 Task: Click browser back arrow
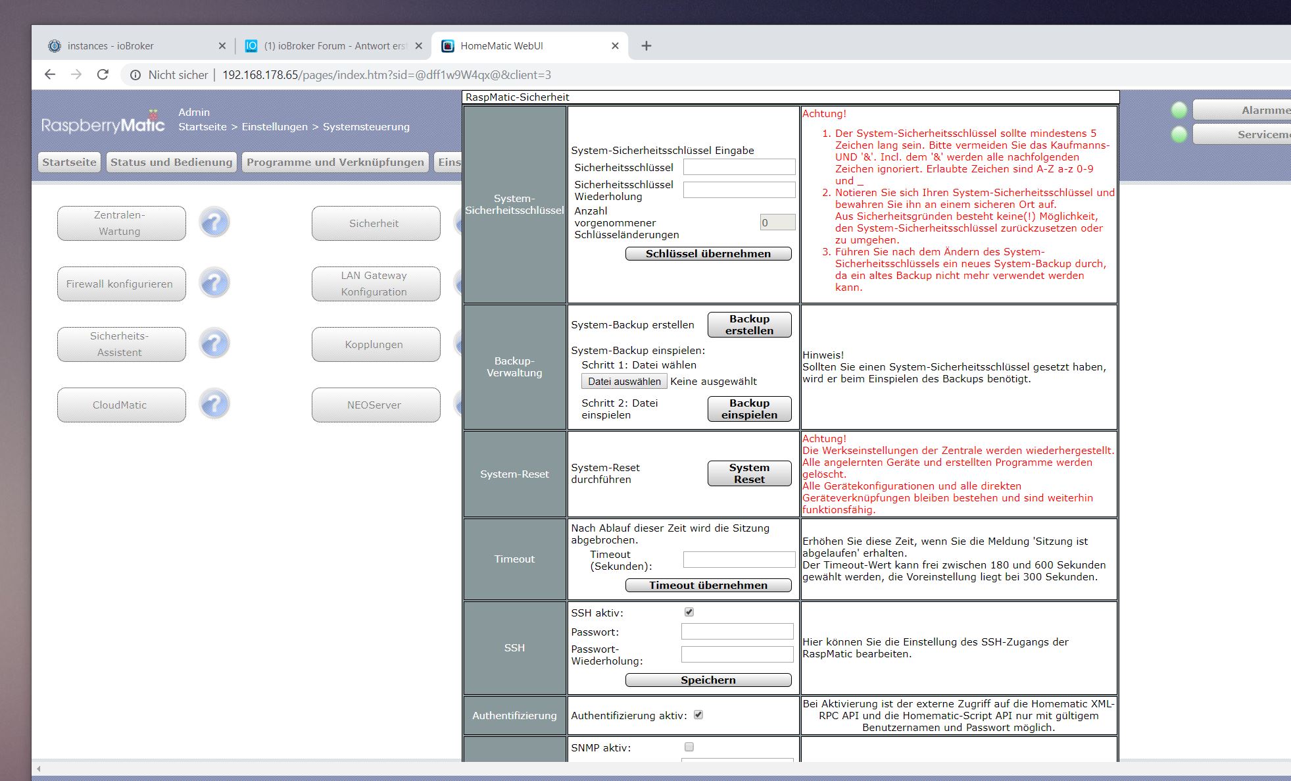click(50, 74)
